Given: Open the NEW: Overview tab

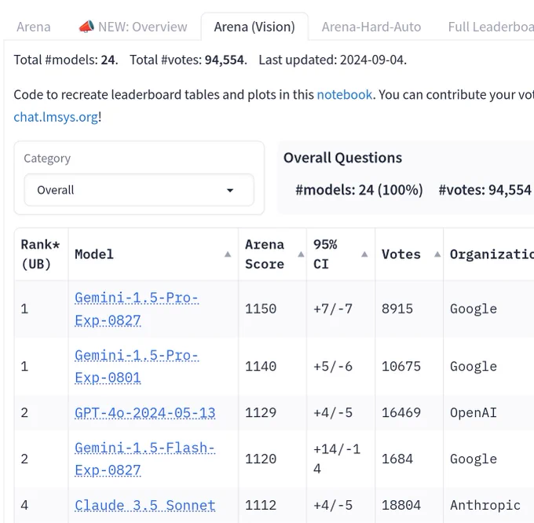Looking at the screenshot, I should click(x=133, y=27).
